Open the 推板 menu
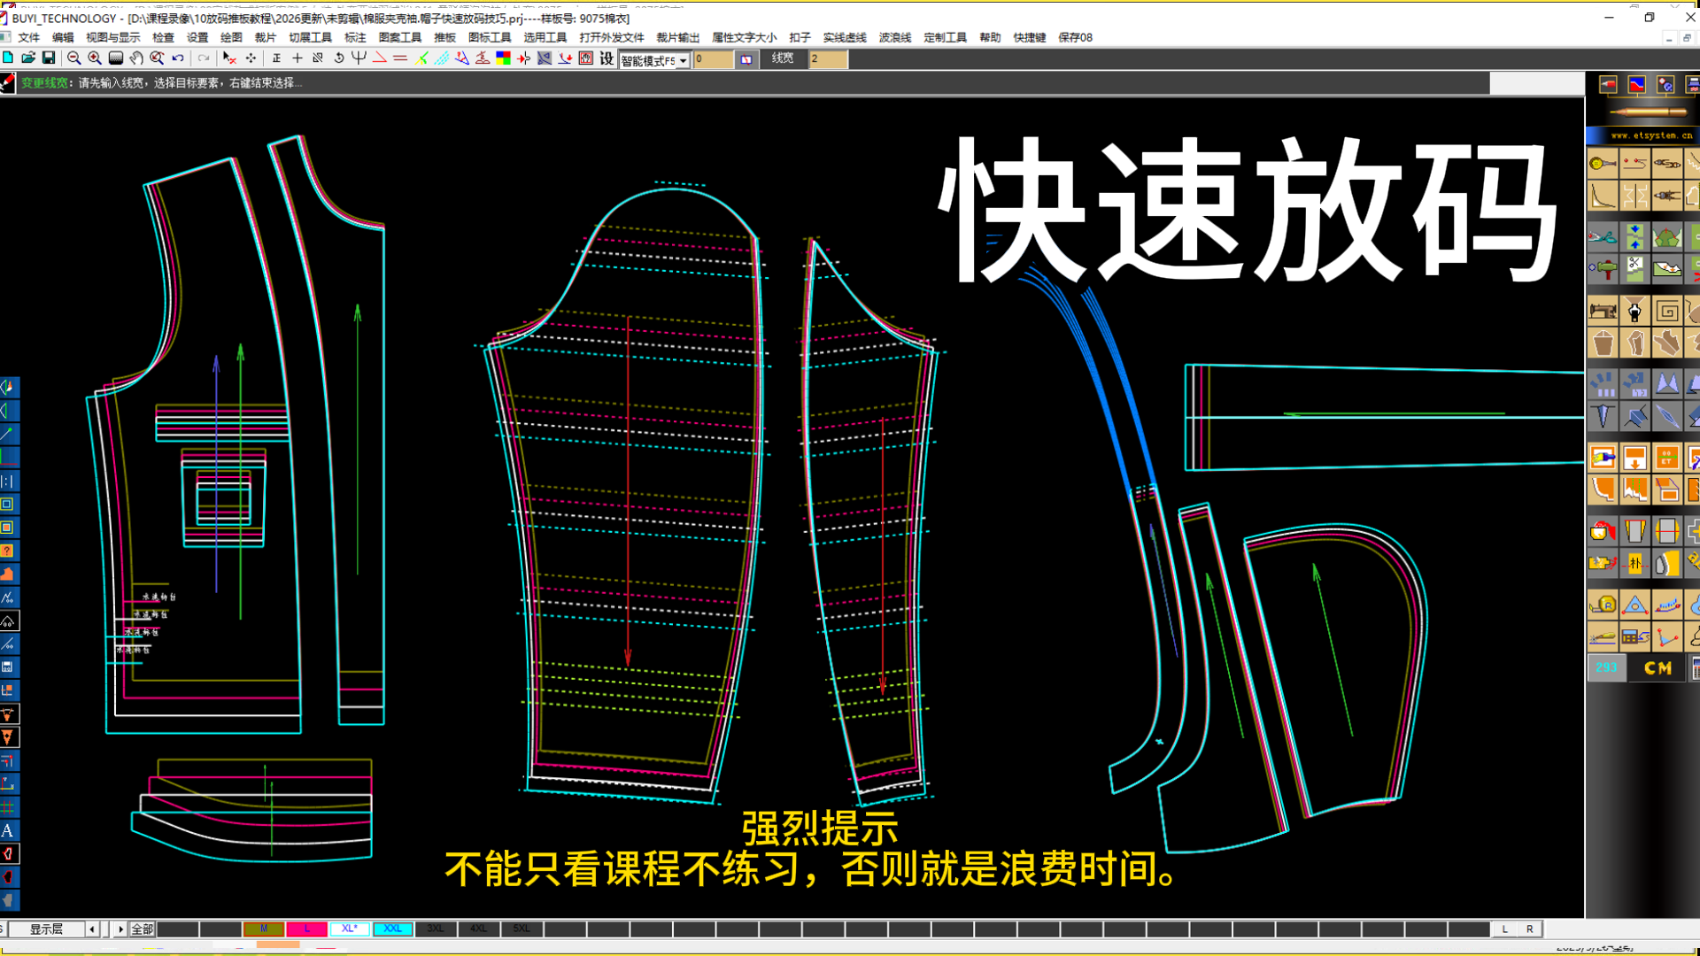The height and width of the screenshot is (956, 1700). pos(445,37)
